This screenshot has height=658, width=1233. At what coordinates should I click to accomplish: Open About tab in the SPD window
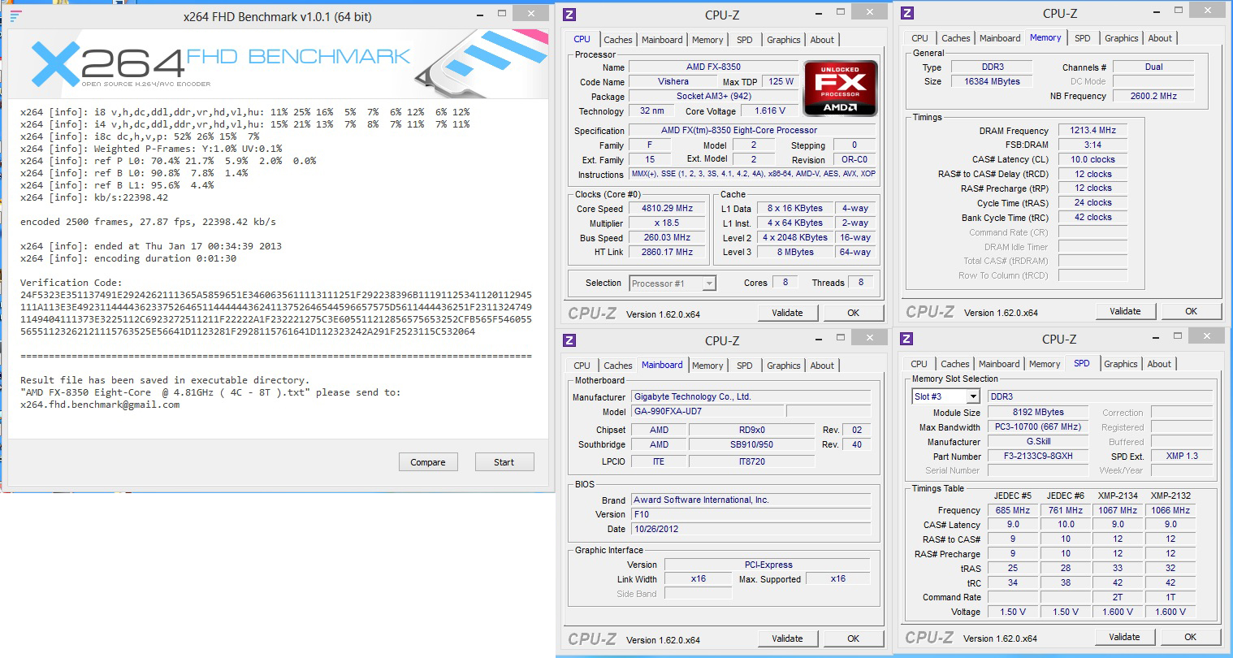coord(1159,364)
